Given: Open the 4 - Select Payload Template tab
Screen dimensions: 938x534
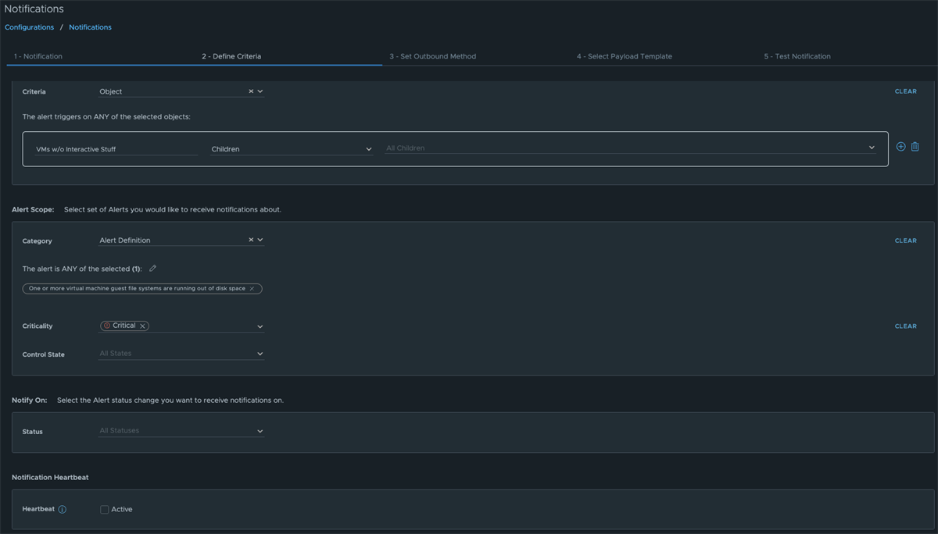Looking at the screenshot, I should coord(625,56).
